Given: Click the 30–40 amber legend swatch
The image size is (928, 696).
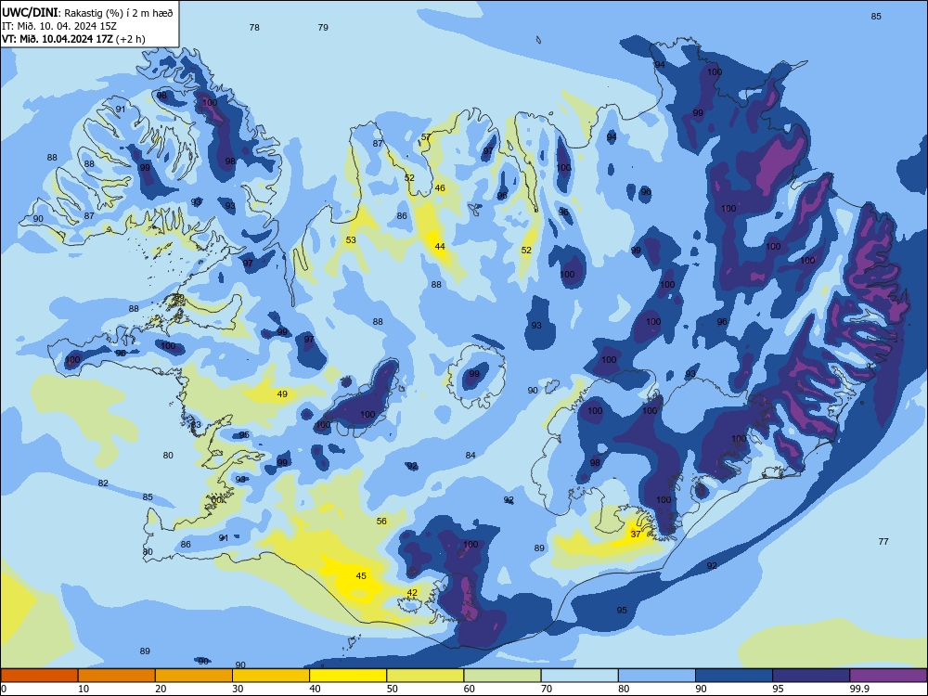Looking at the screenshot, I should tap(271, 676).
